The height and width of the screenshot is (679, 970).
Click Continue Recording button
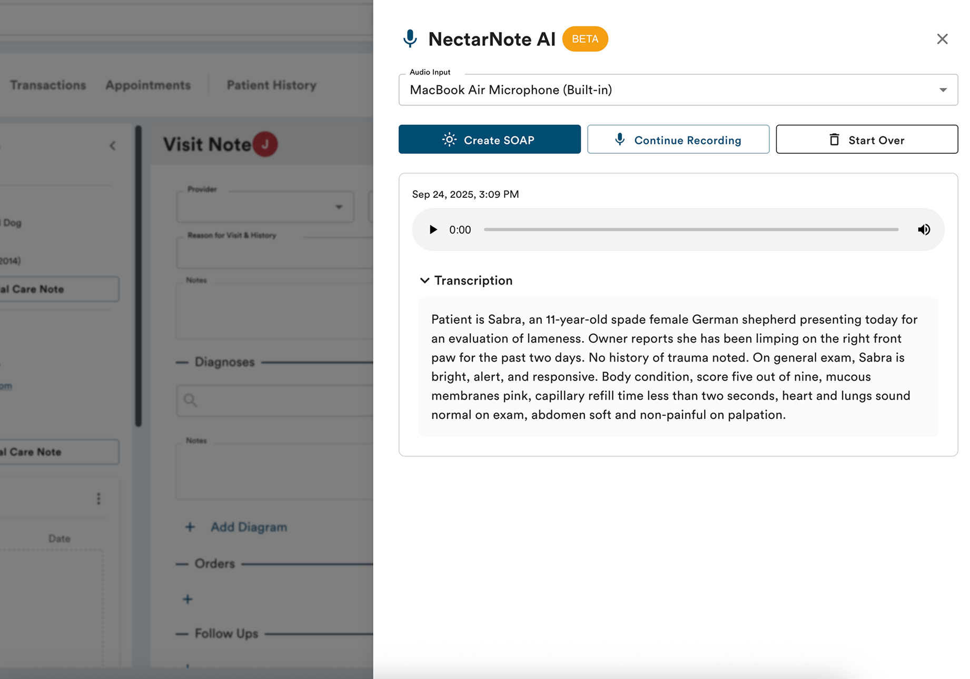pos(678,139)
